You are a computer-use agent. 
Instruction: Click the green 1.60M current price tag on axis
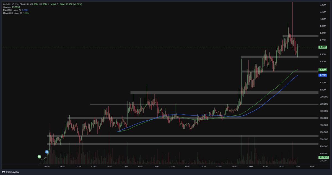point(323,47)
